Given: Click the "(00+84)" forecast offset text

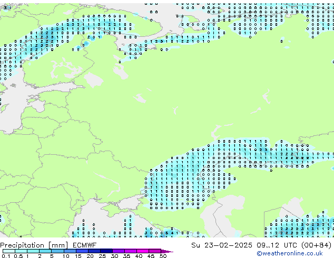Looking at the screenshot, I should point(317,245).
